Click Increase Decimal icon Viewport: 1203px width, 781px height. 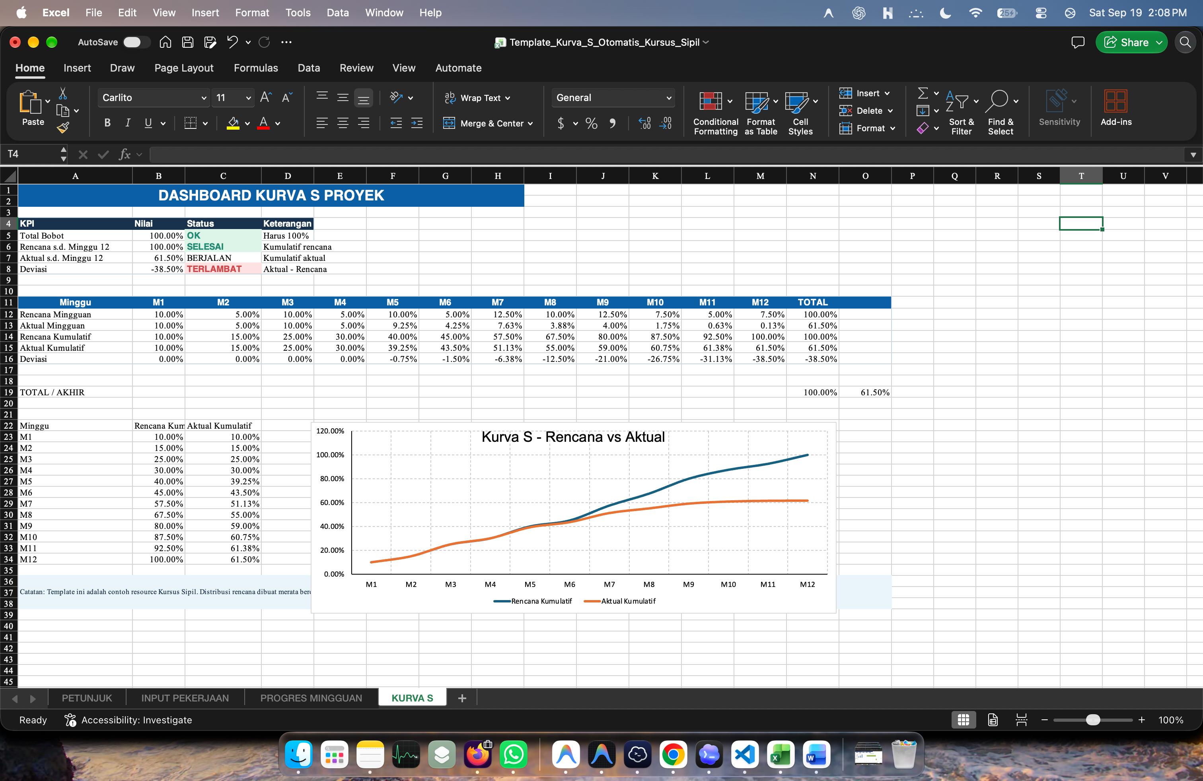coord(644,123)
